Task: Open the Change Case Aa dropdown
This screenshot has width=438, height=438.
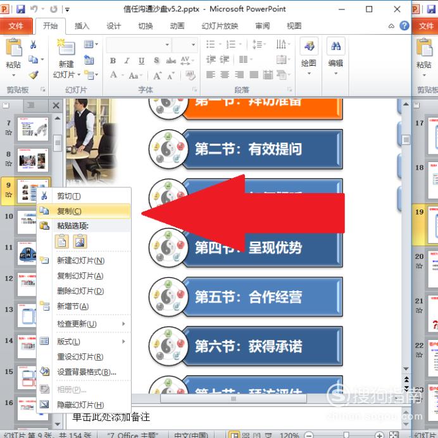Action: pyautogui.click(x=135, y=76)
